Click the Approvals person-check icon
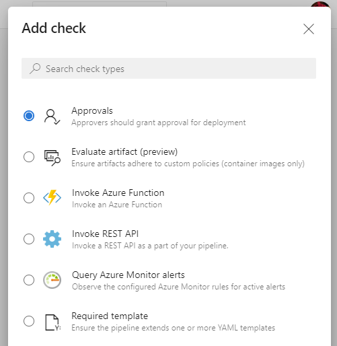337x346 pixels. pyautogui.click(x=52, y=116)
